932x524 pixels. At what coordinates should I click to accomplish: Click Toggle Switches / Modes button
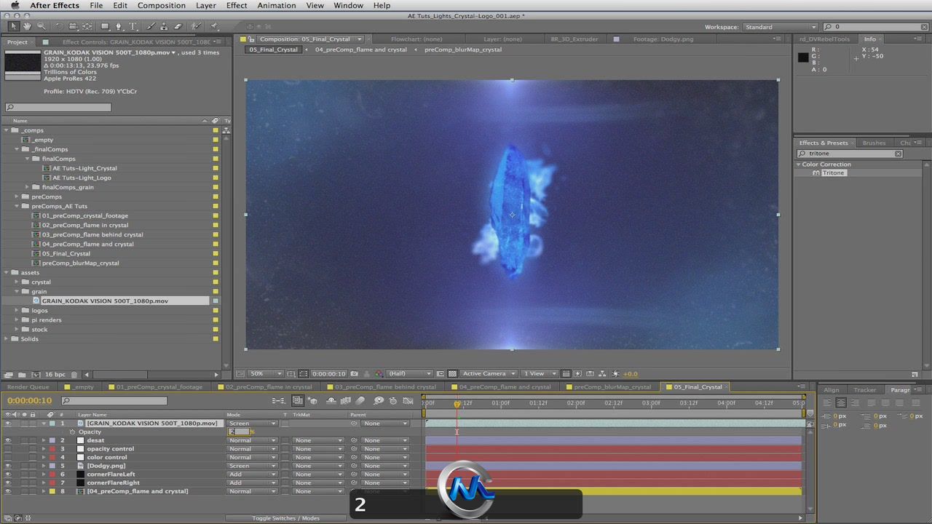point(285,518)
